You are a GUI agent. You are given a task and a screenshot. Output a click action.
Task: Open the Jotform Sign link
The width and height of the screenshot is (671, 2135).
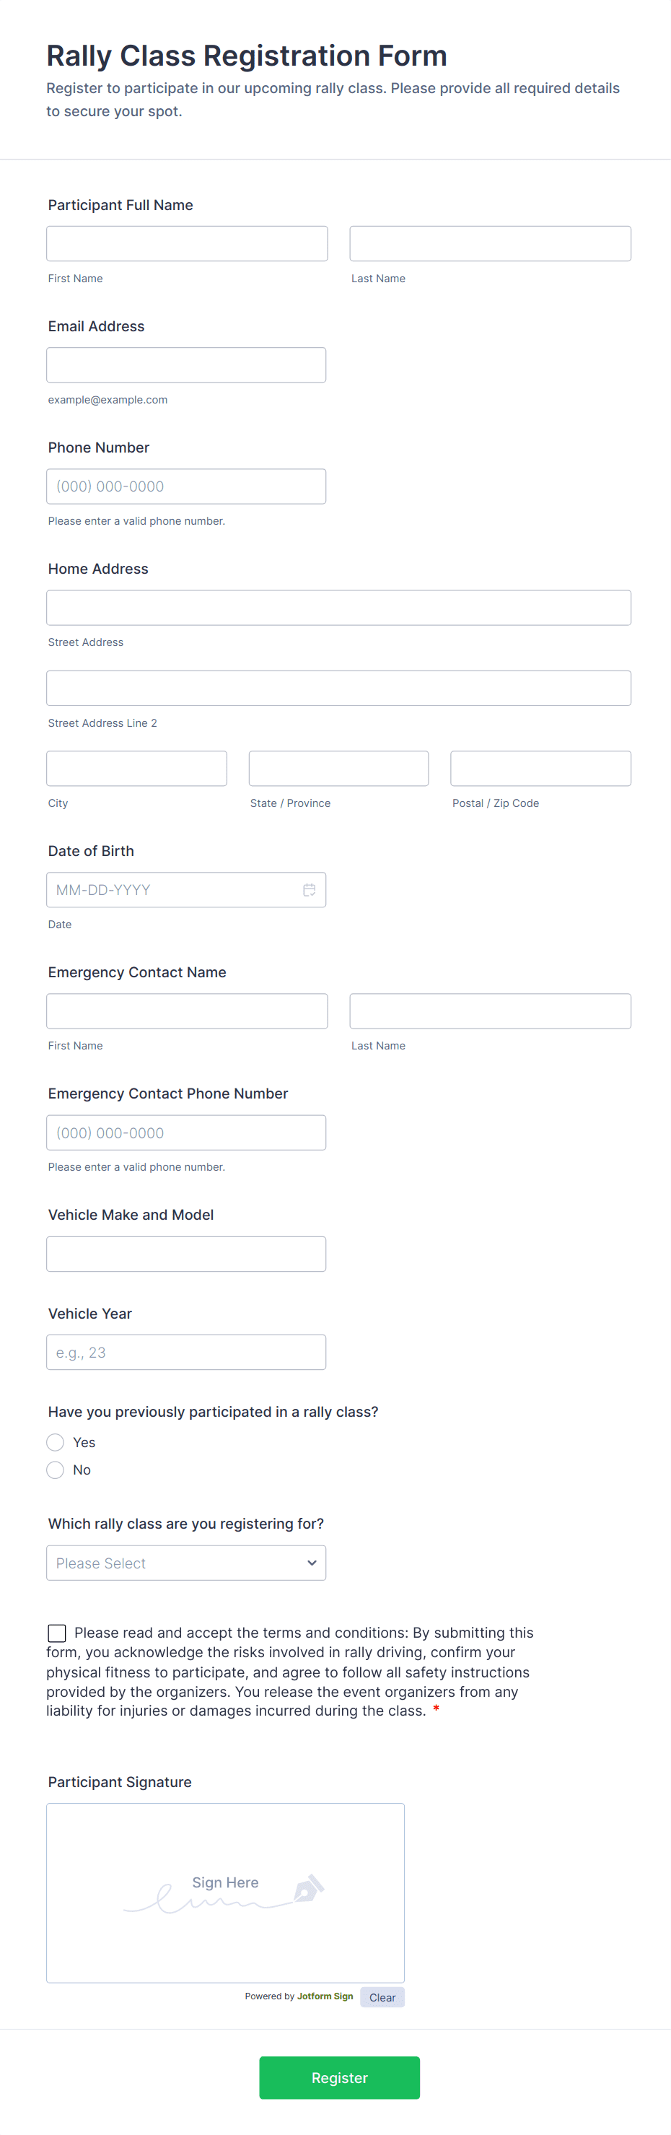coord(325,1996)
